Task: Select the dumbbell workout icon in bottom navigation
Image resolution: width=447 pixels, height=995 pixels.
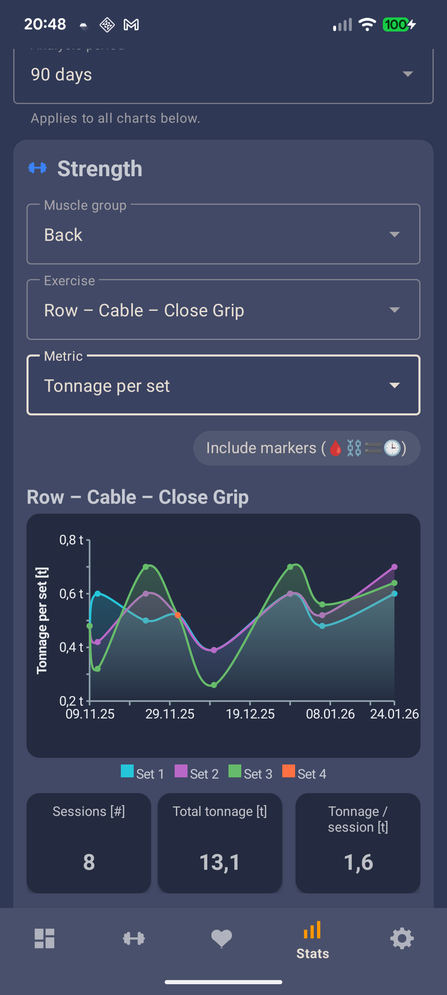Action: pyautogui.click(x=133, y=939)
